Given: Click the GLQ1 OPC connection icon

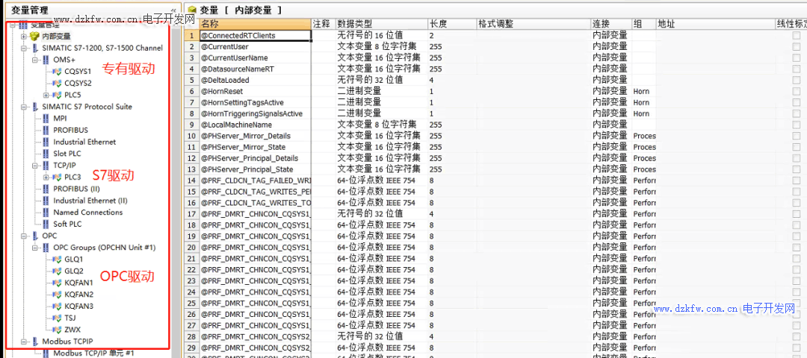Looking at the screenshot, I should coord(57,260).
